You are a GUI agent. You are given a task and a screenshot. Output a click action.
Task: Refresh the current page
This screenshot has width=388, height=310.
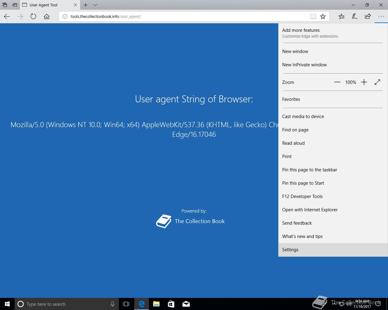33,17
